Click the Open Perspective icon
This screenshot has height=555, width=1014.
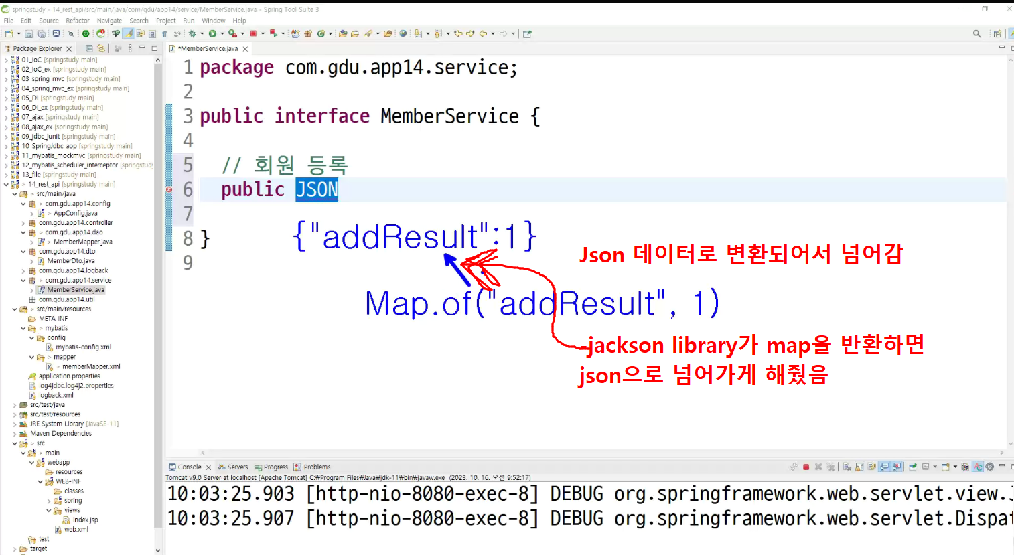coord(997,33)
